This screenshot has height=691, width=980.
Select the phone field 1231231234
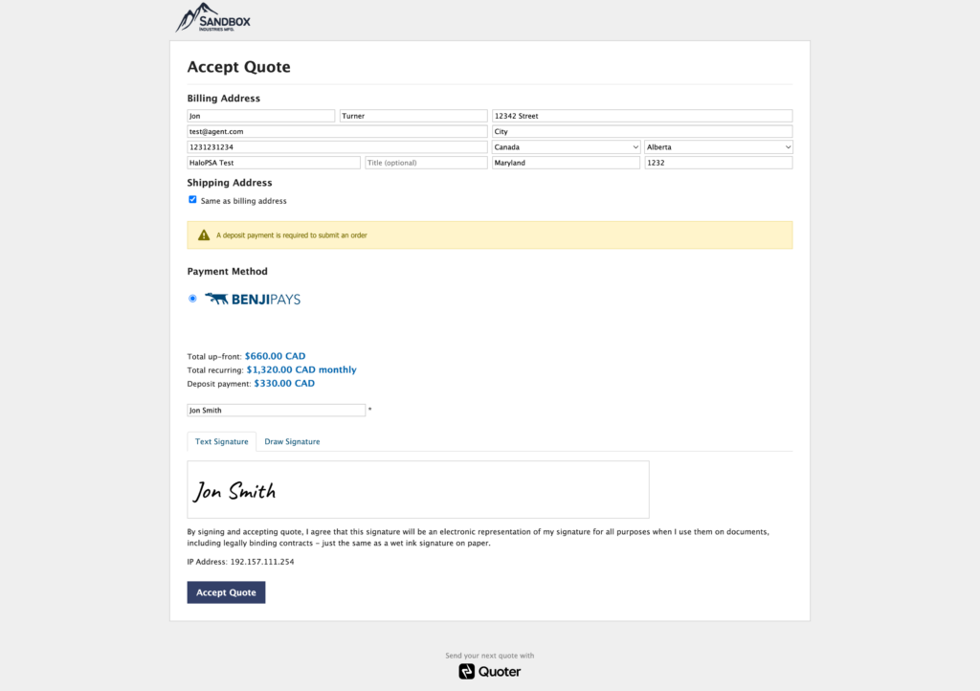pos(337,147)
